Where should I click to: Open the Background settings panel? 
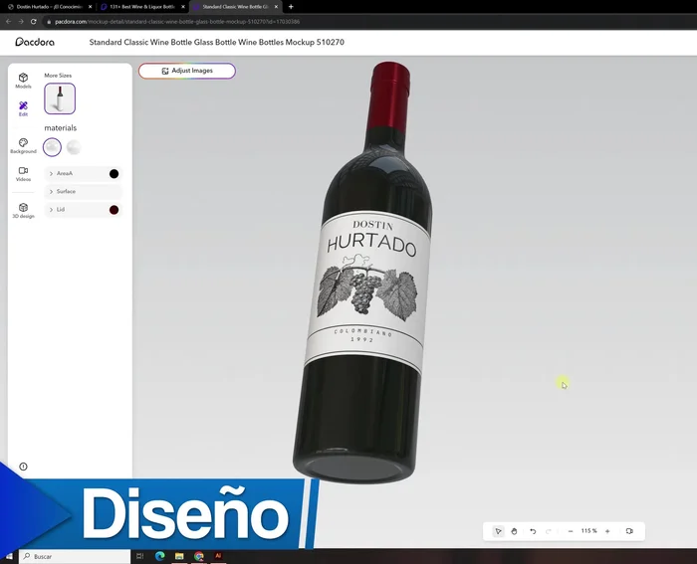[23, 145]
